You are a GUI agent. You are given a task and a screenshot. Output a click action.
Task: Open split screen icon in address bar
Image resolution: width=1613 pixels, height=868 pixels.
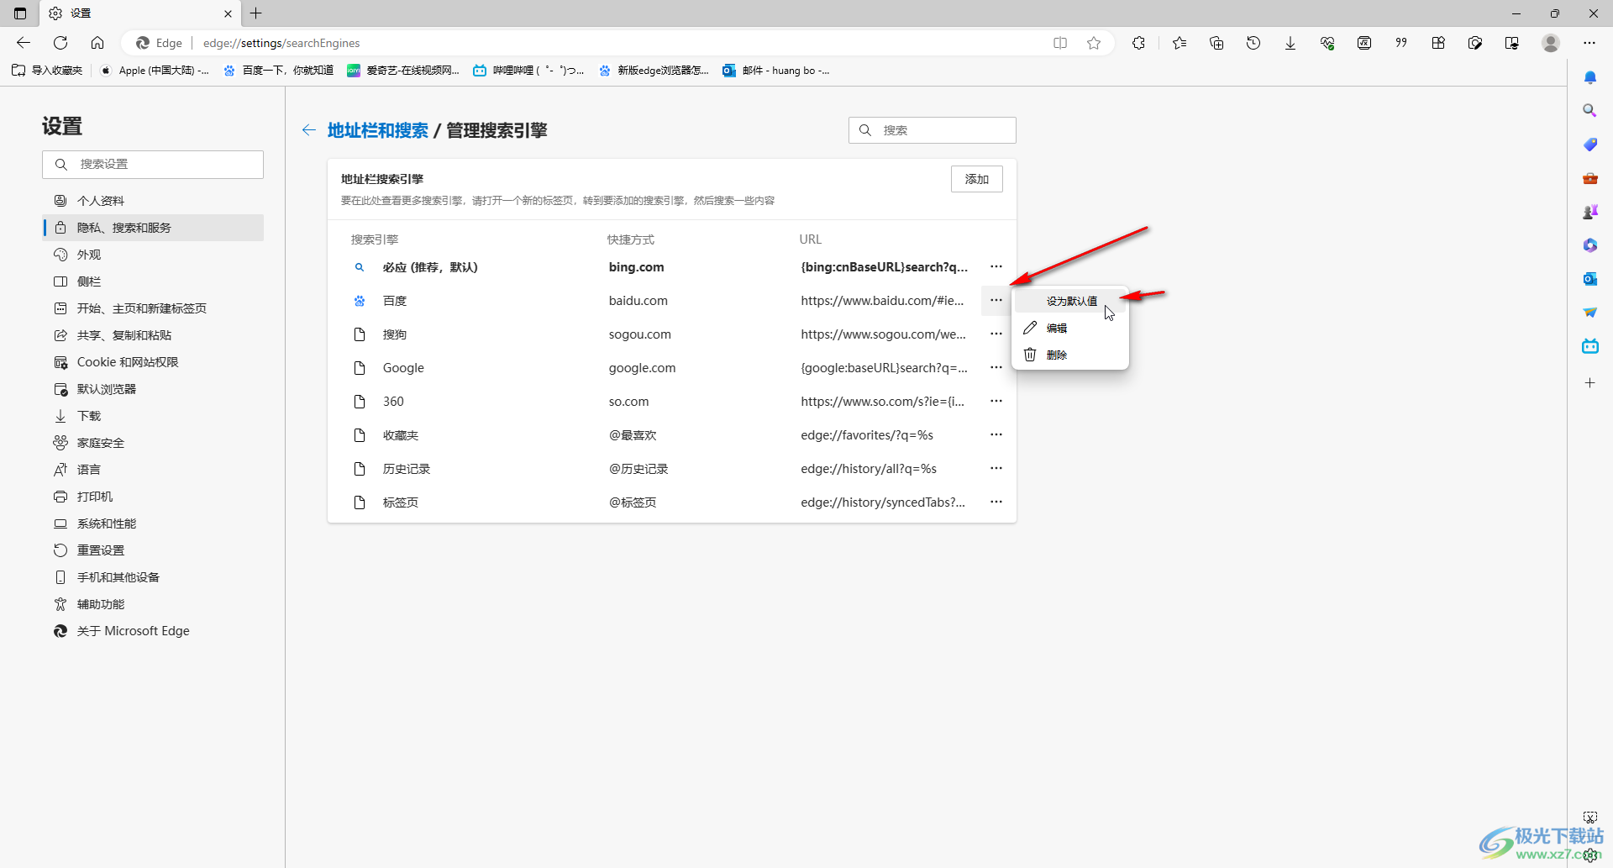pyautogui.click(x=1060, y=43)
